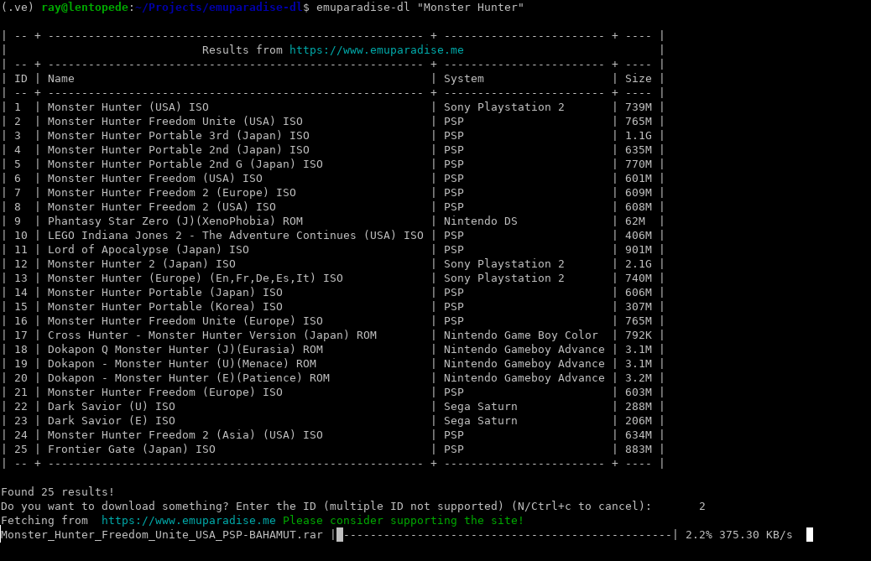Viewport: 871px width, 561px height.
Task: Click the '62M' size value
Action: point(635,221)
